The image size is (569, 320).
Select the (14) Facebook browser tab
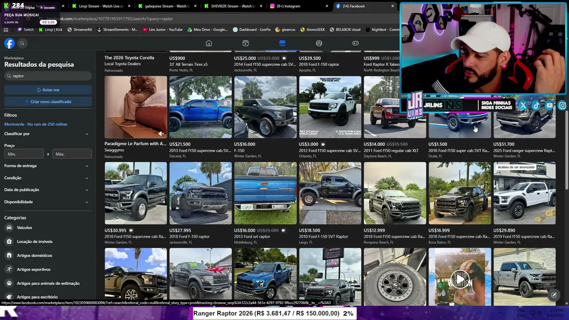pyautogui.click(x=365, y=6)
